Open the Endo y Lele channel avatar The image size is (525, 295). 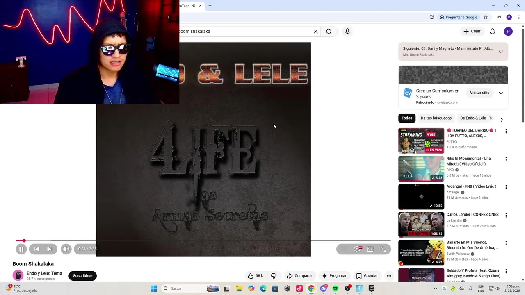pos(18,276)
